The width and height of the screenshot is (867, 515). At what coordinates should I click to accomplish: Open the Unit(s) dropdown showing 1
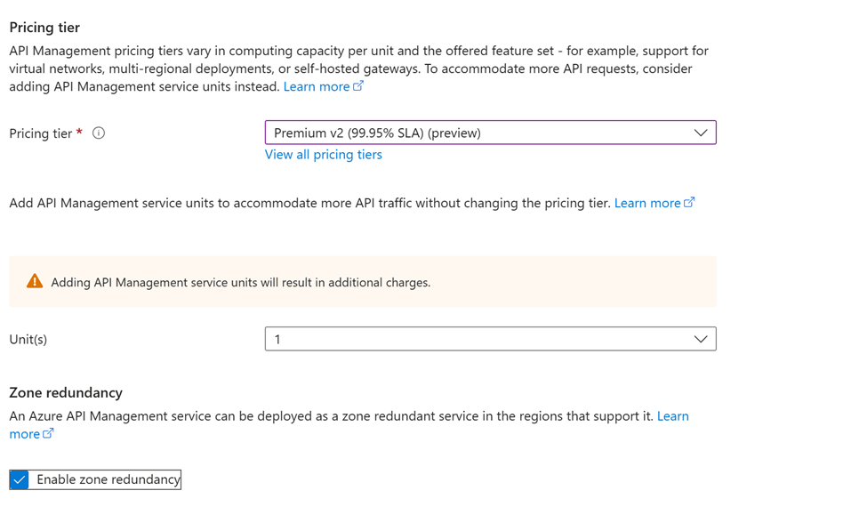click(x=480, y=339)
